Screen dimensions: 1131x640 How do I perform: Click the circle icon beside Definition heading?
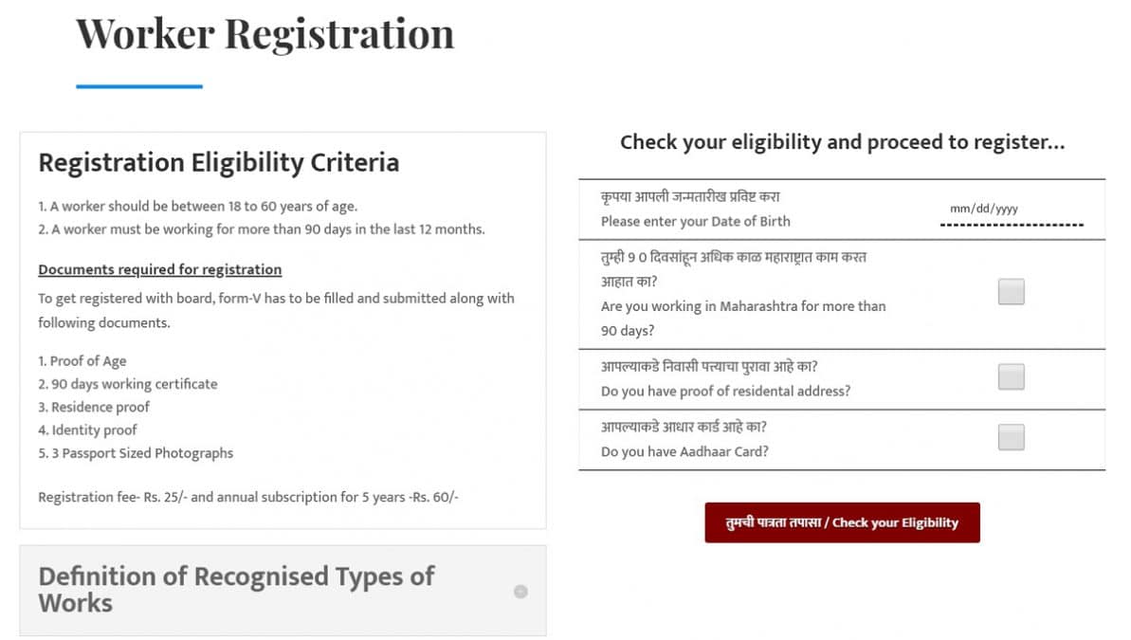(x=520, y=591)
